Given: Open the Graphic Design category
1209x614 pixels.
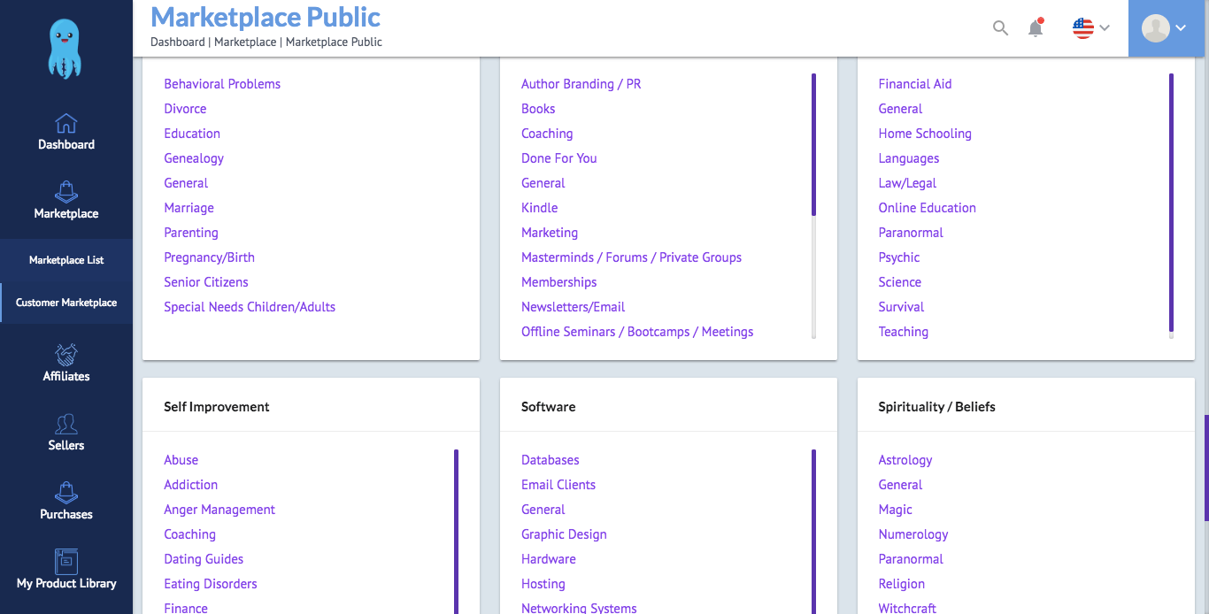Looking at the screenshot, I should click(564, 534).
